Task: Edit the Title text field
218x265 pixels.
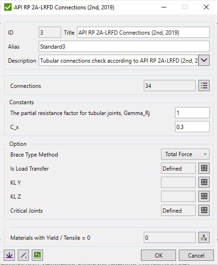Action: click(143, 32)
